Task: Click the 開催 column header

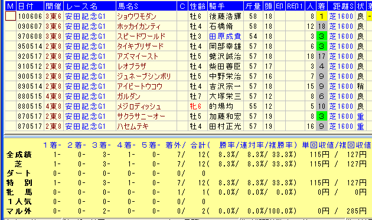Action: pos(54,6)
